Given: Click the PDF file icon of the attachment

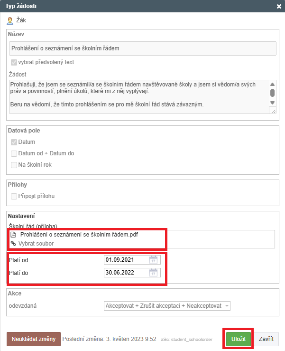Looking at the screenshot, I should (x=13, y=235).
